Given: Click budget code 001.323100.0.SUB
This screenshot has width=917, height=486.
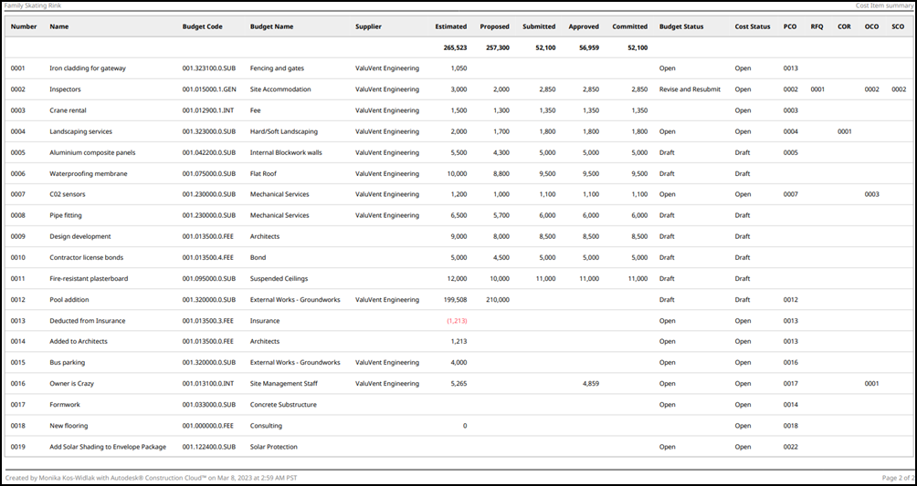Looking at the screenshot, I should [209, 68].
